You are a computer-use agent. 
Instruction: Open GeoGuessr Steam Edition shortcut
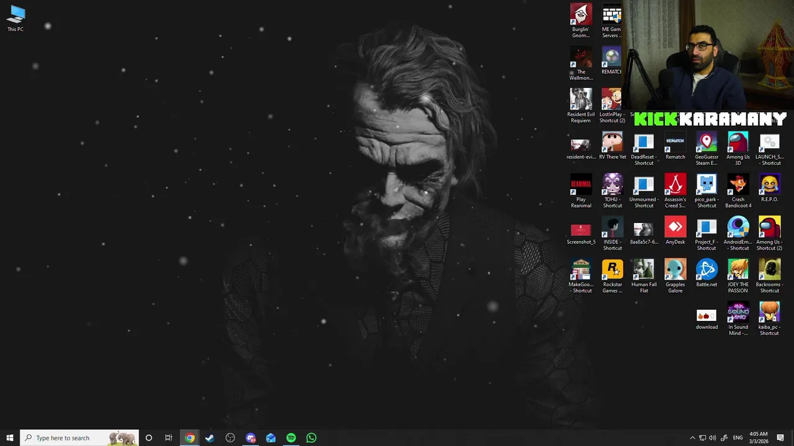707,149
